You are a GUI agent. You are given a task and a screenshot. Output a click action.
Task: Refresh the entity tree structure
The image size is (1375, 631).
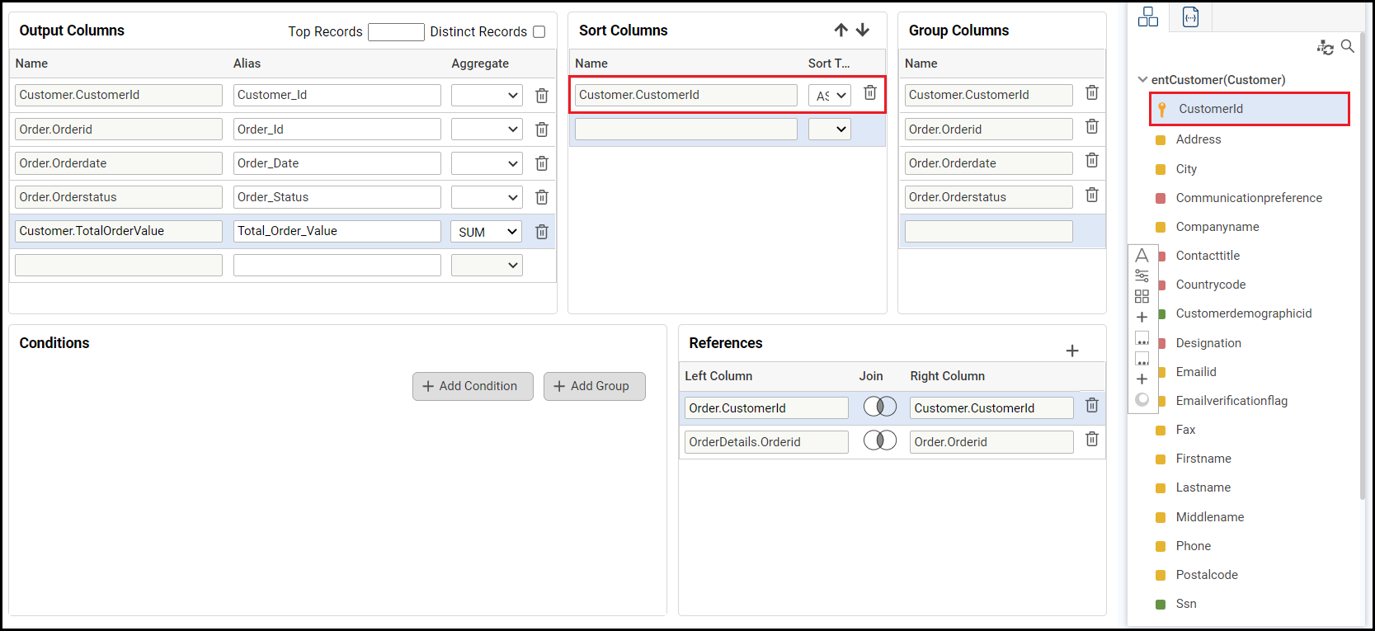pyautogui.click(x=1326, y=48)
